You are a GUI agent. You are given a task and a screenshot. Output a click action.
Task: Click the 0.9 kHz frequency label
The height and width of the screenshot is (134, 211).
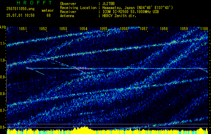[x=3, y=77]
